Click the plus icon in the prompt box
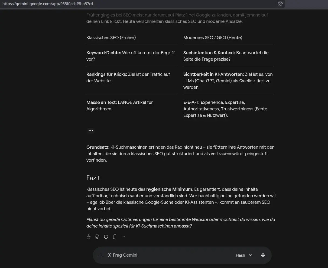The image size is (328, 268). tap(101, 255)
